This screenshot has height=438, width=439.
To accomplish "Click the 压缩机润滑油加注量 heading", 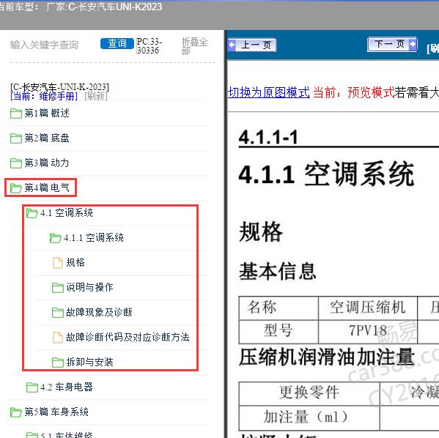I will [326, 357].
